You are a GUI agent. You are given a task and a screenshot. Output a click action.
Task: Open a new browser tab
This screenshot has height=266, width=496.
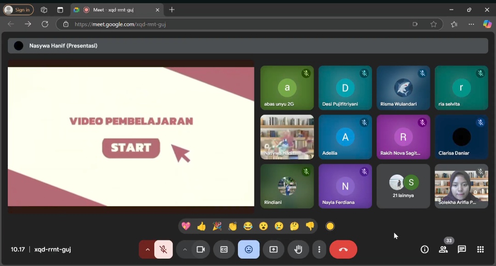[172, 10]
